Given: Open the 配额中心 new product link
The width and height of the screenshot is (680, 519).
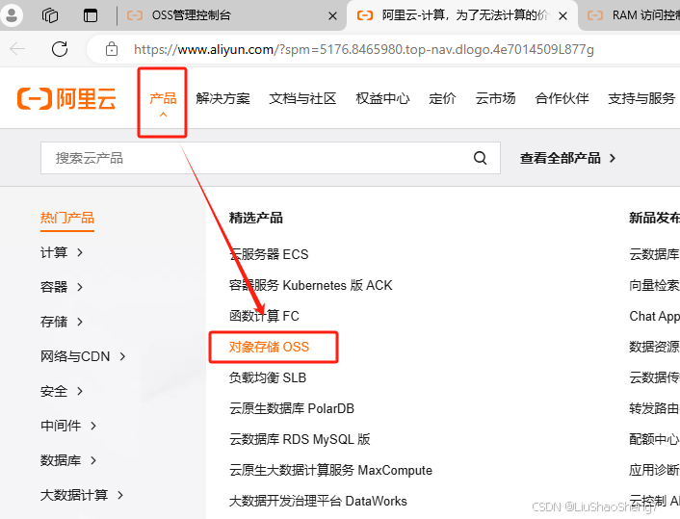Looking at the screenshot, I should [654, 439].
